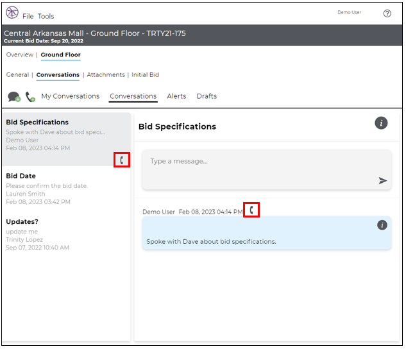Image resolution: width=406 pixels, height=349 pixels.
Task: Send the message with arrow icon
Action: (x=383, y=180)
